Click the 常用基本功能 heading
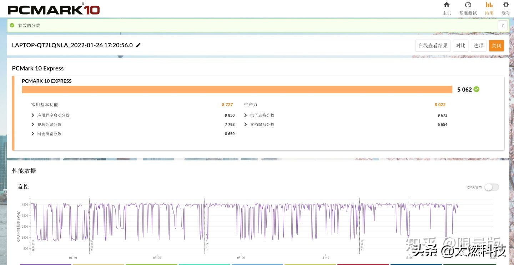 point(45,105)
